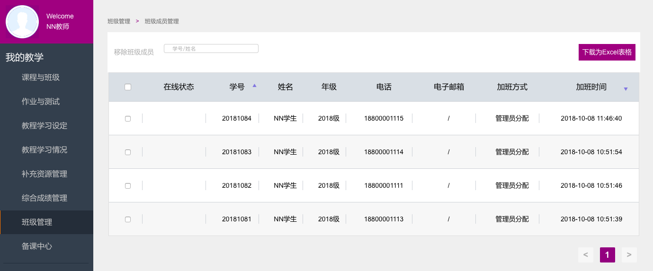This screenshot has height=271, width=653.
Task: Mark the checkbox for student 20181081
Action: (x=128, y=219)
